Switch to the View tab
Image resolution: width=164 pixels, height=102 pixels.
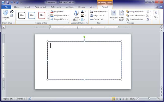click(92, 7)
